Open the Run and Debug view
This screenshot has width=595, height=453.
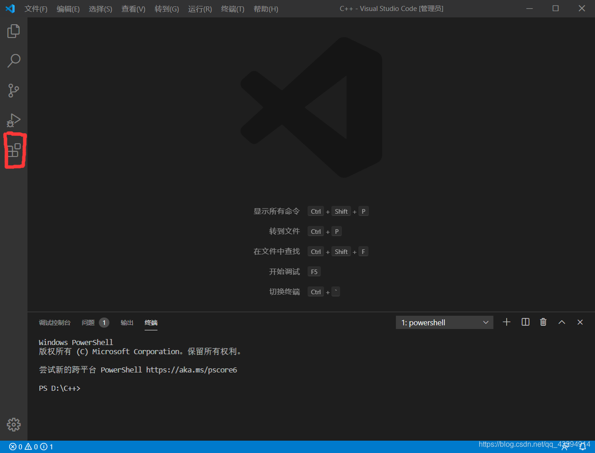[14, 120]
